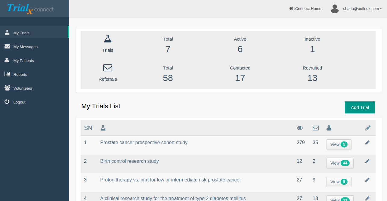Go to My Patients section
The image size is (387, 201).
(23, 61)
